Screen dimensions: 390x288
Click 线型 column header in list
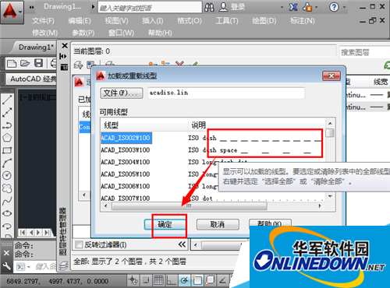pyautogui.click(x=144, y=125)
